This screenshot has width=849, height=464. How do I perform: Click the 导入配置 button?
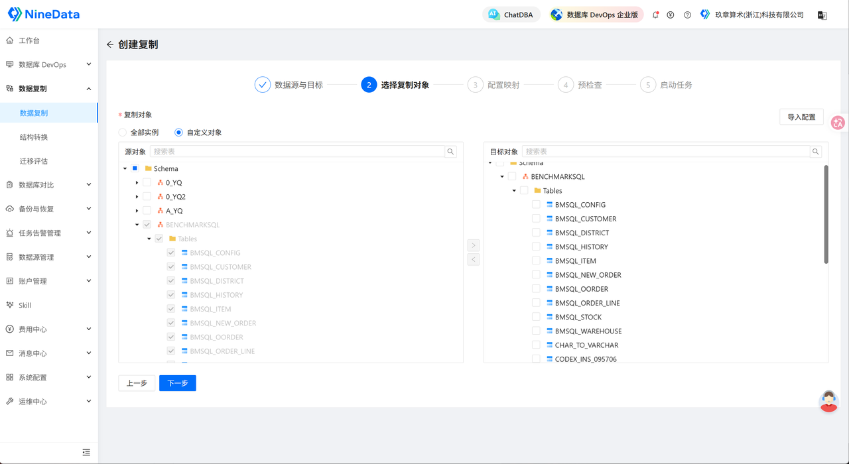tap(801, 117)
